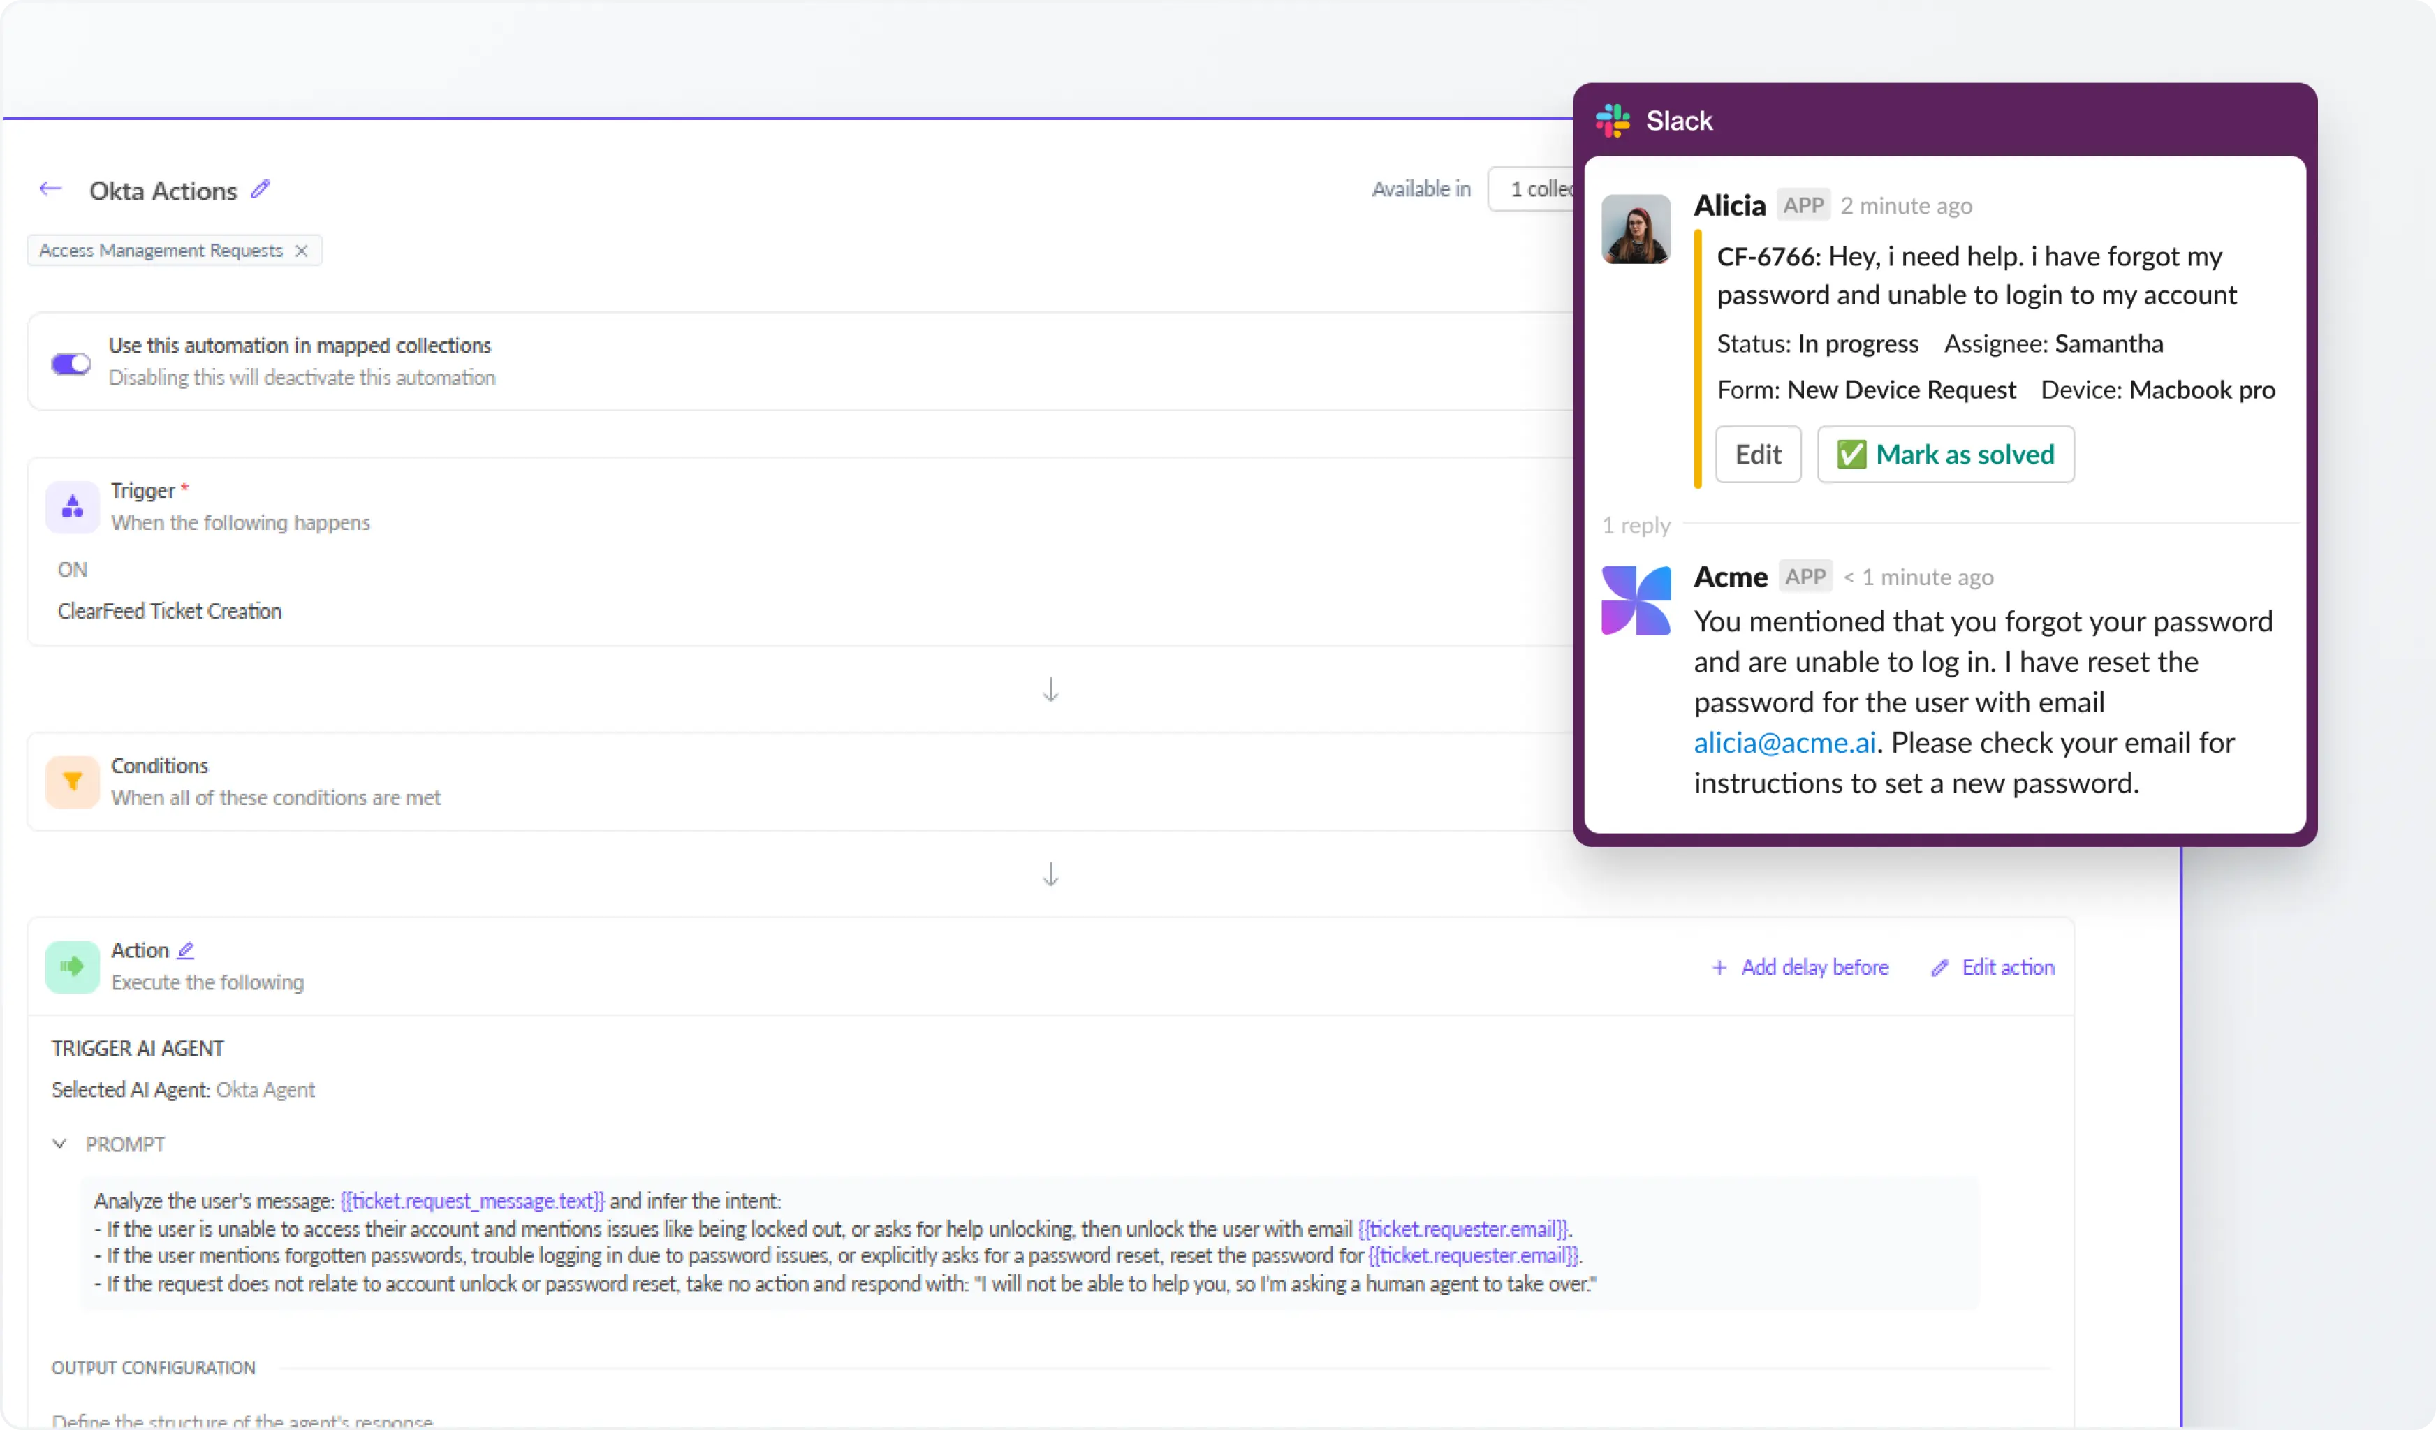Click Edit button on Slack ticket
The width and height of the screenshot is (2436, 1430).
(1759, 454)
